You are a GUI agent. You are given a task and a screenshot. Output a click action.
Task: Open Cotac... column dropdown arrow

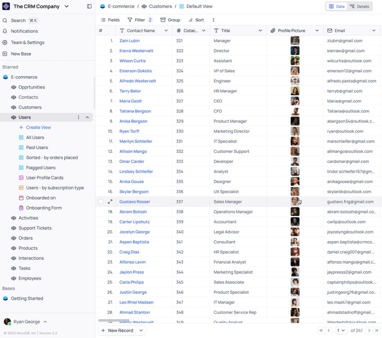click(204, 30)
